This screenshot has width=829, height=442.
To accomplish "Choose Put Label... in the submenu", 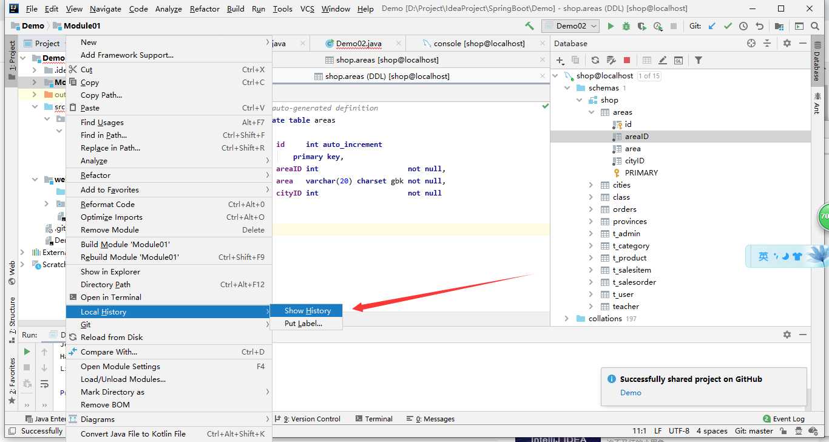I will pyautogui.click(x=306, y=324).
